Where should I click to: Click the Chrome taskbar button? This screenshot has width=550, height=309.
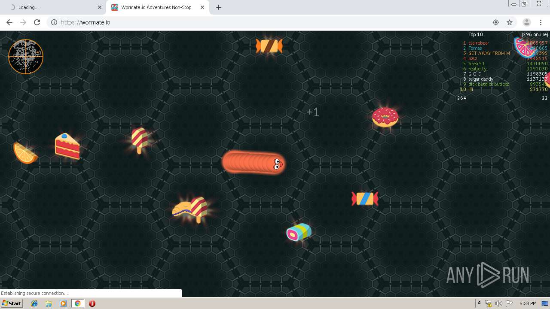pos(77,303)
